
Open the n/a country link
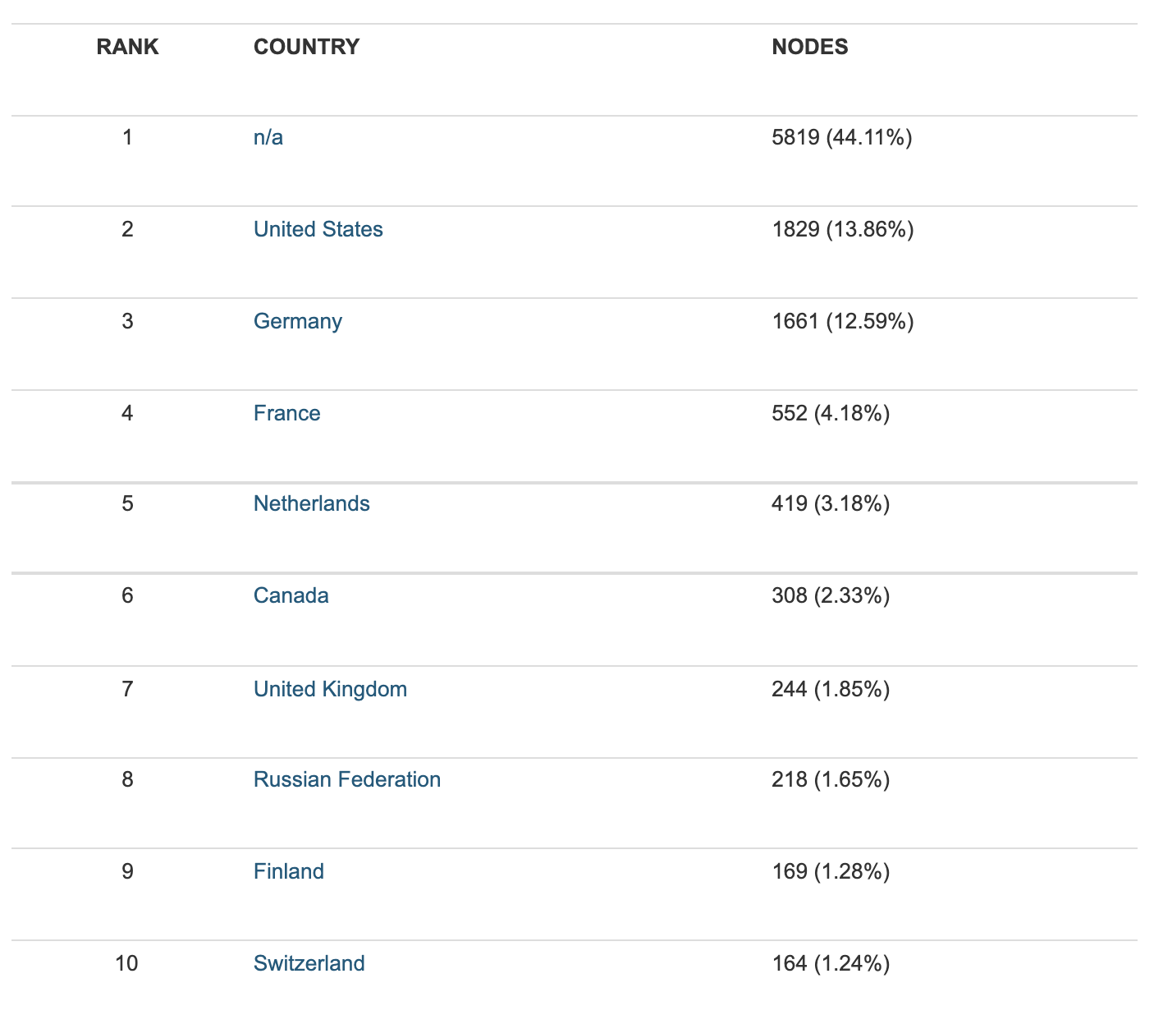tap(268, 137)
